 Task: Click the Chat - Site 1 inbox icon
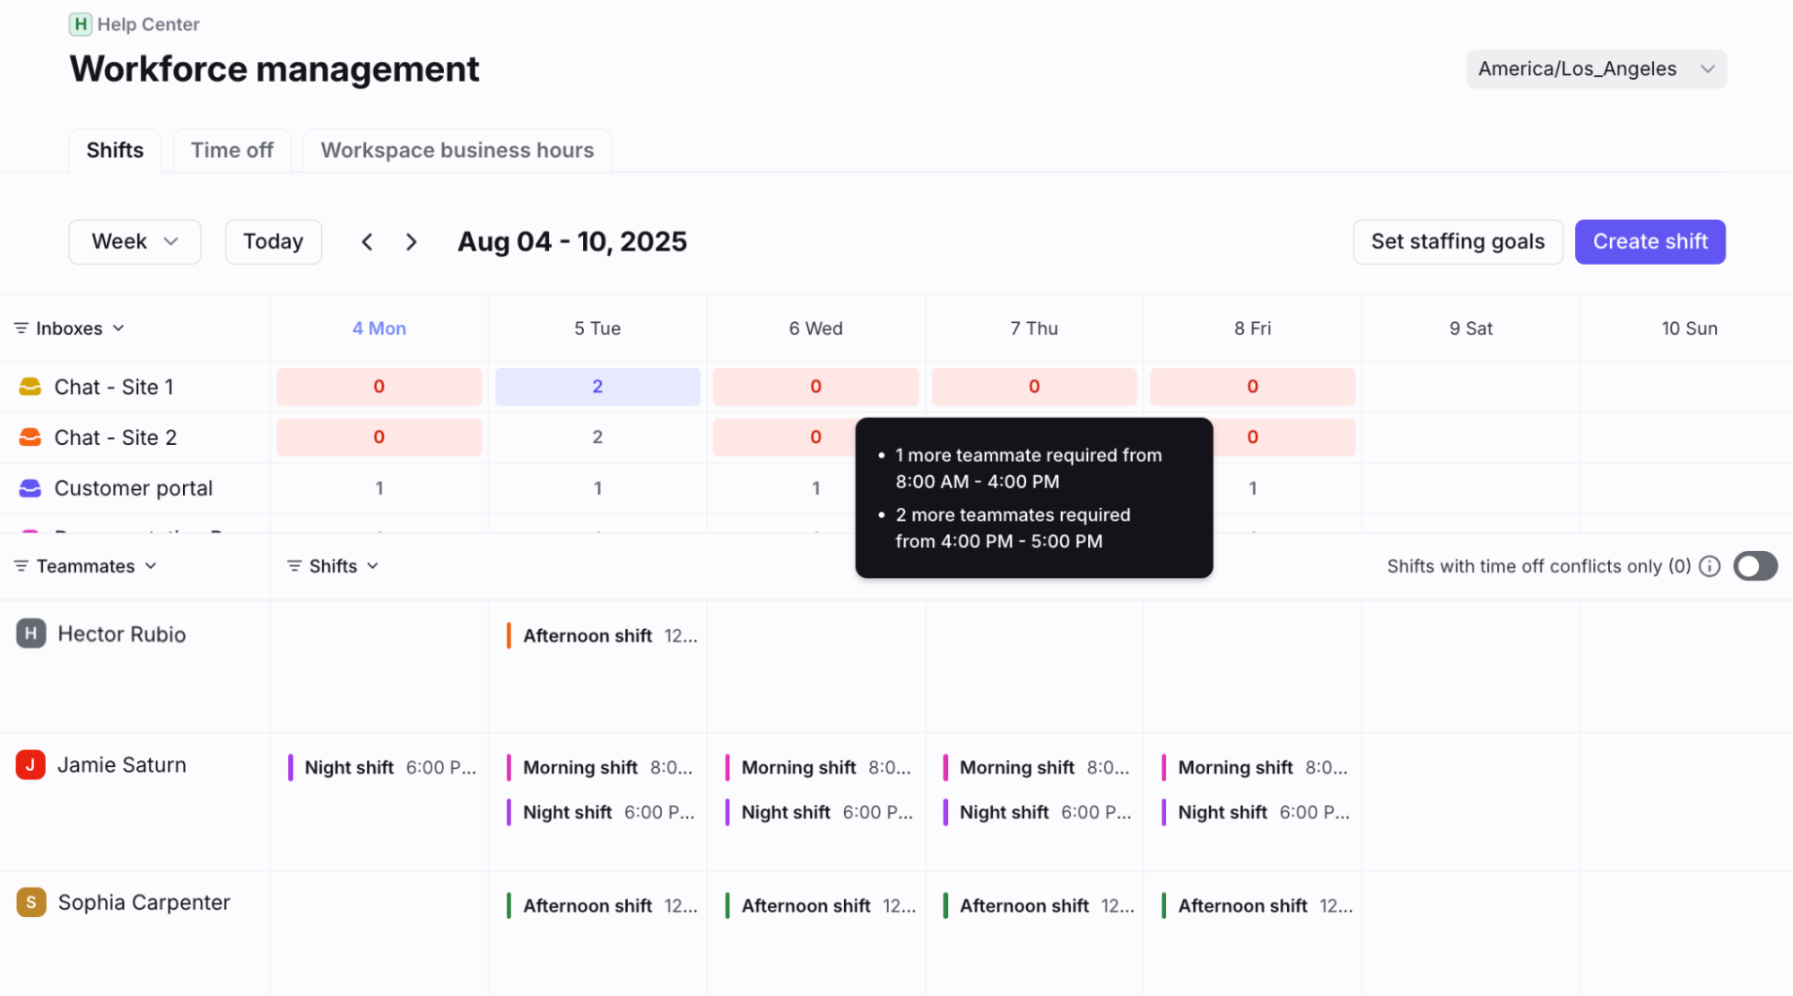pyautogui.click(x=30, y=387)
